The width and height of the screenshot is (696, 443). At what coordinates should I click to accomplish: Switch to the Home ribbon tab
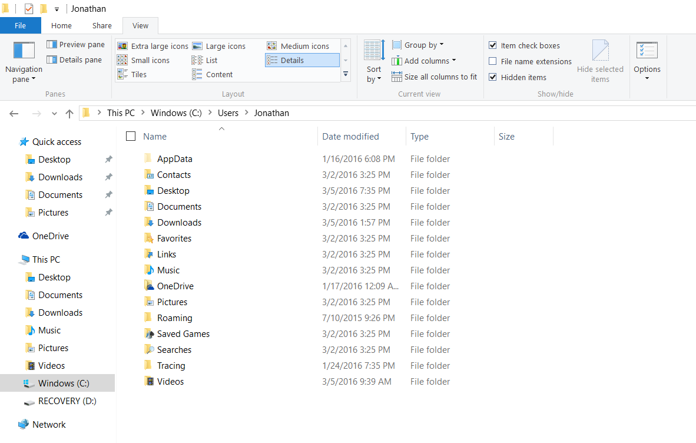click(61, 26)
